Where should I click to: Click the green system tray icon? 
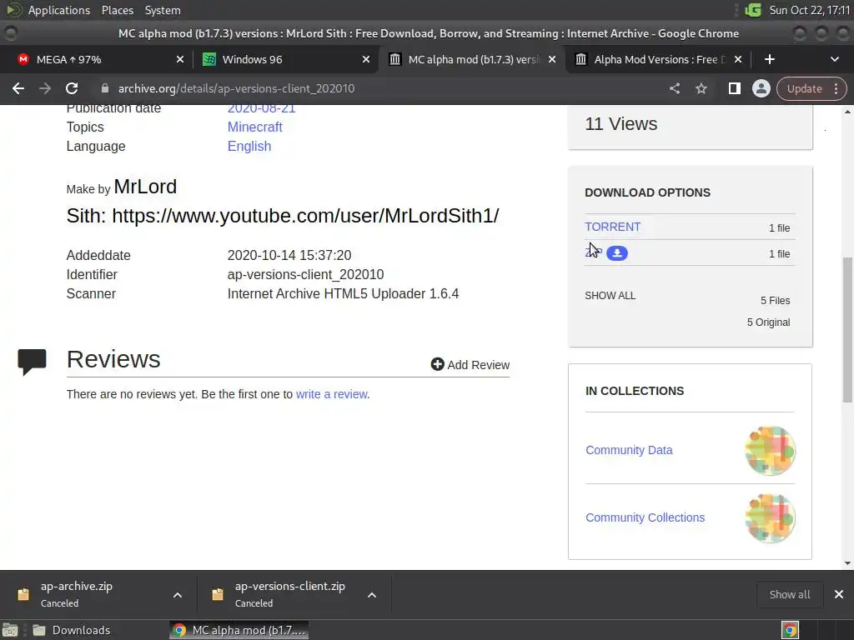pos(753,10)
